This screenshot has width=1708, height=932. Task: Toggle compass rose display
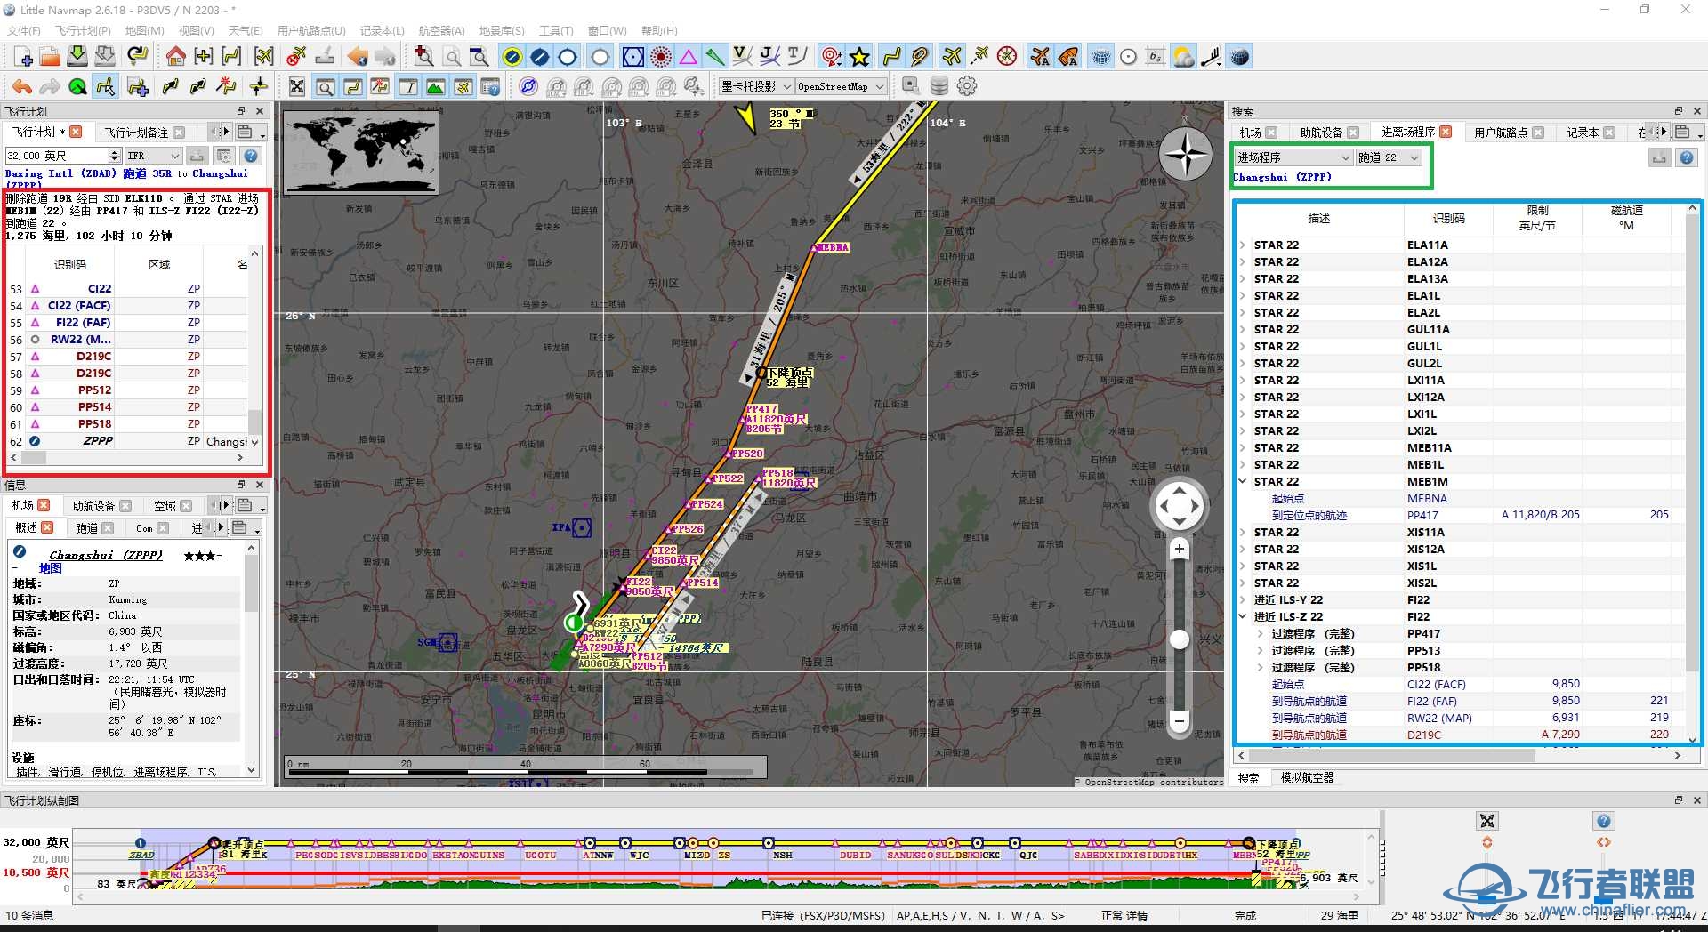1007,57
